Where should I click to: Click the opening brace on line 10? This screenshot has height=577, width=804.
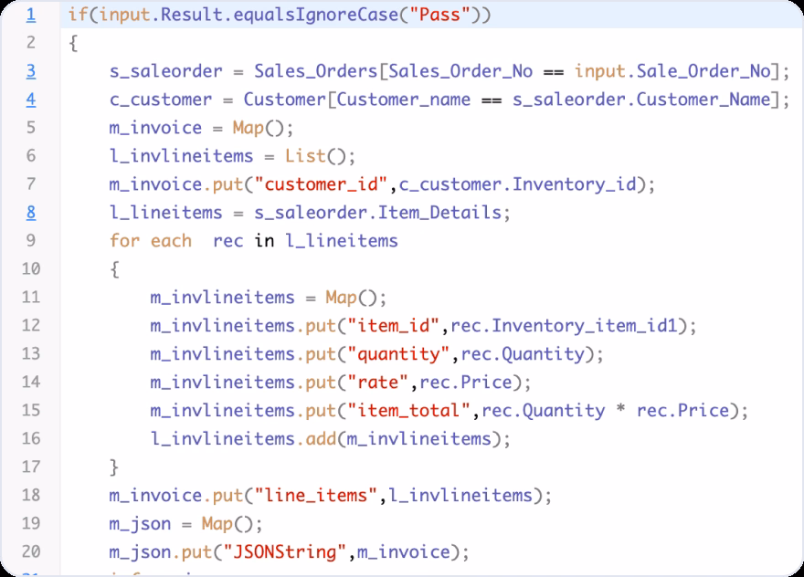click(x=114, y=269)
